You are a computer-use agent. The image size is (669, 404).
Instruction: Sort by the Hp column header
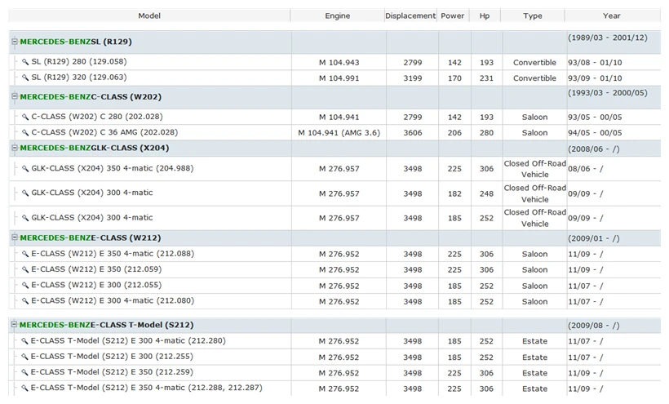click(485, 16)
